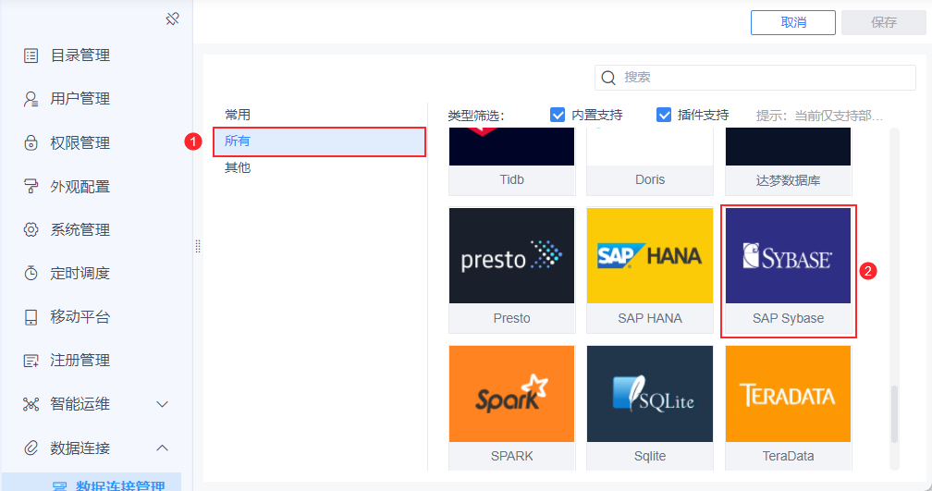Click the 智能运维 nodes icon
This screenshot has height=491, width=932.
click(x=31, y=404)
